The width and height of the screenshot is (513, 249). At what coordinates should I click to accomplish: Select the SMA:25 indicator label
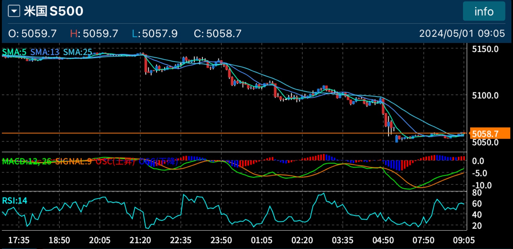coord(77,52)
